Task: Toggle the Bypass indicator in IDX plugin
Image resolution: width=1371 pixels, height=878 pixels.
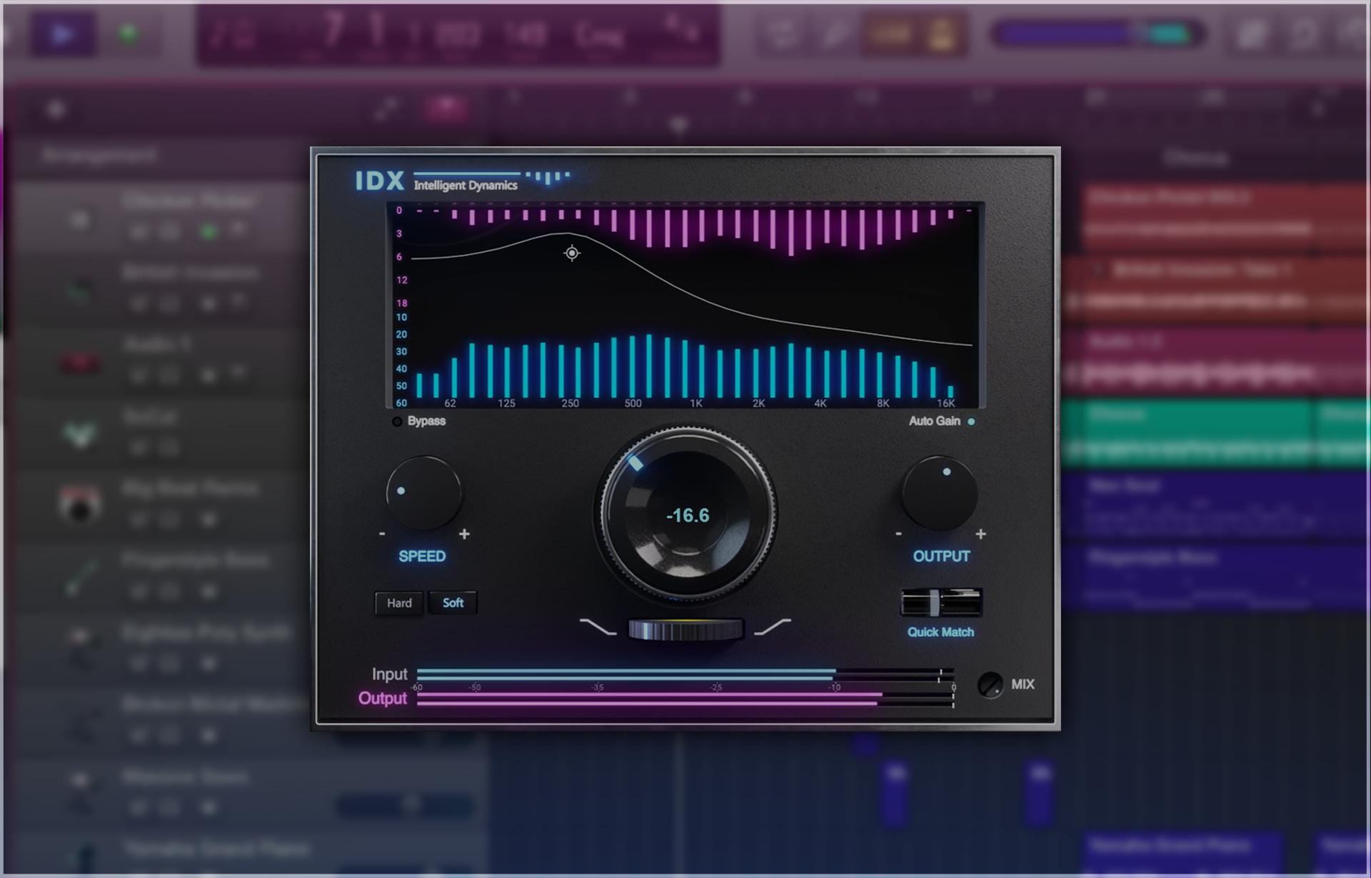Action: coord(397,421)
